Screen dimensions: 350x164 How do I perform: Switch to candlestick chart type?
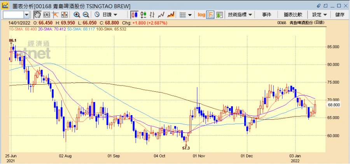click(135, 14)
